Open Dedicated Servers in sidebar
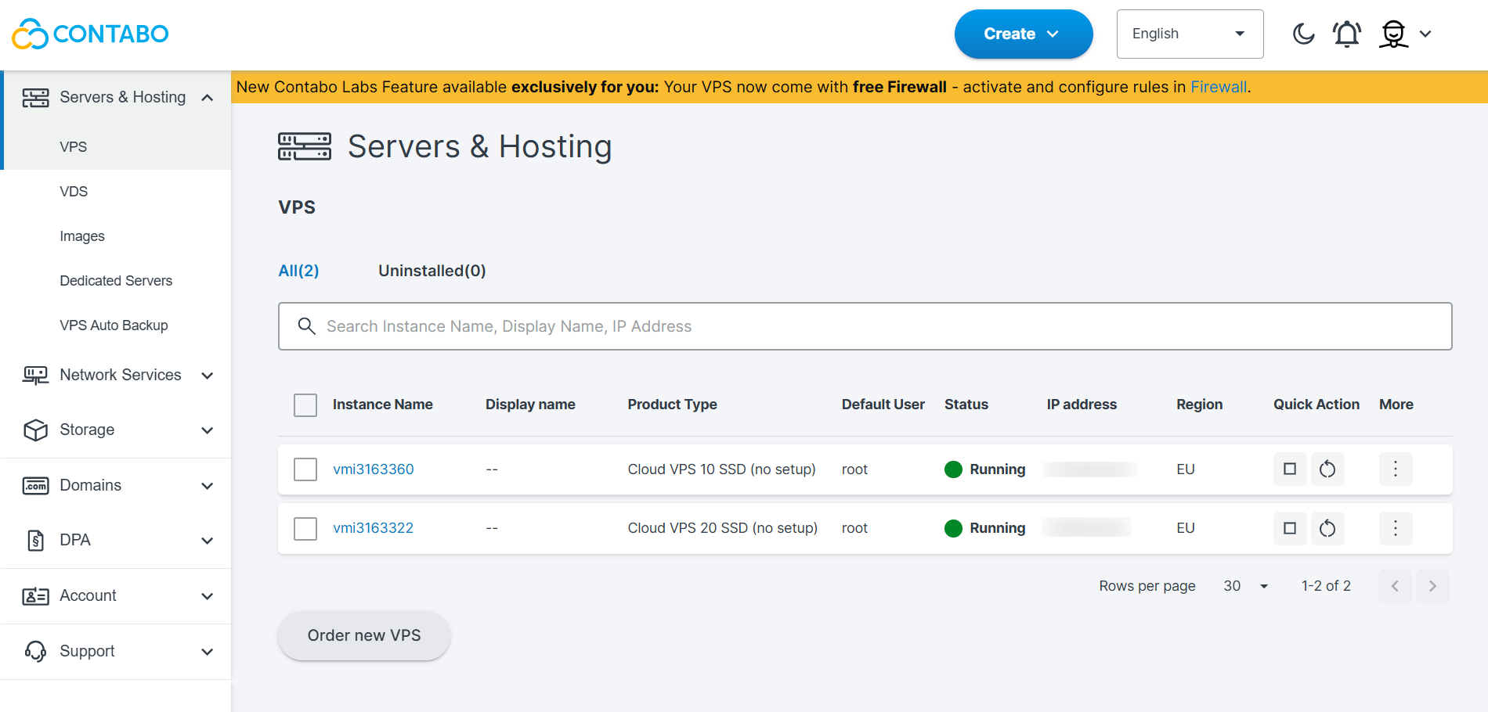The width and height of the screenshot is (1488, 712). pyautogui.click(x=116, y=281)
